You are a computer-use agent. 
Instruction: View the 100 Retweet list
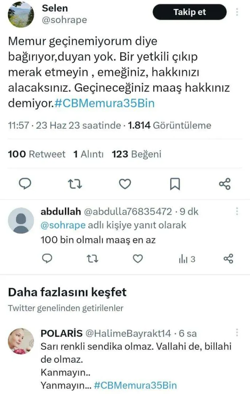pos(36,154)
